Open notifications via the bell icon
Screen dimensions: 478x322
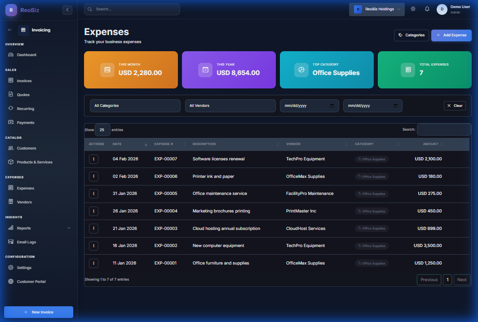pyautogui.click(x=427, y=9)
